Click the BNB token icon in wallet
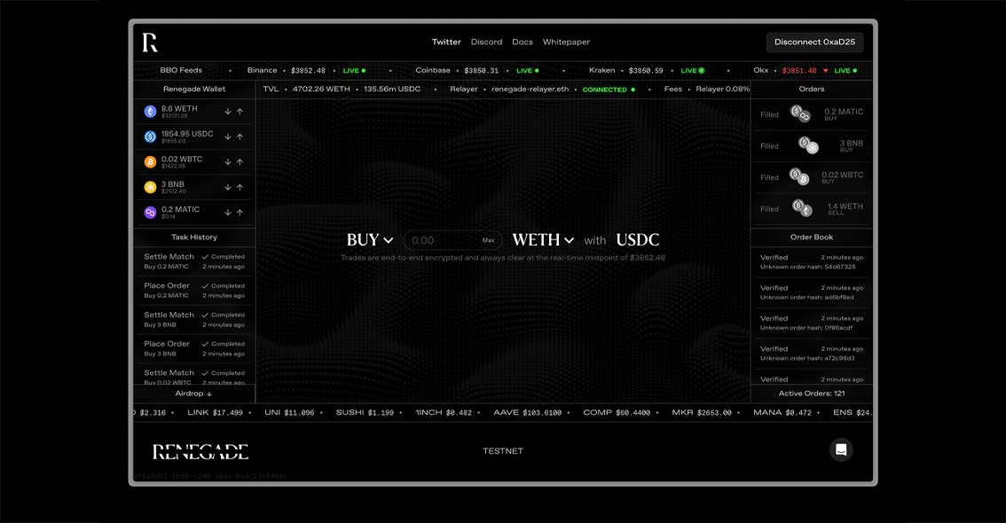1006x523 pixels. [150, 187]
